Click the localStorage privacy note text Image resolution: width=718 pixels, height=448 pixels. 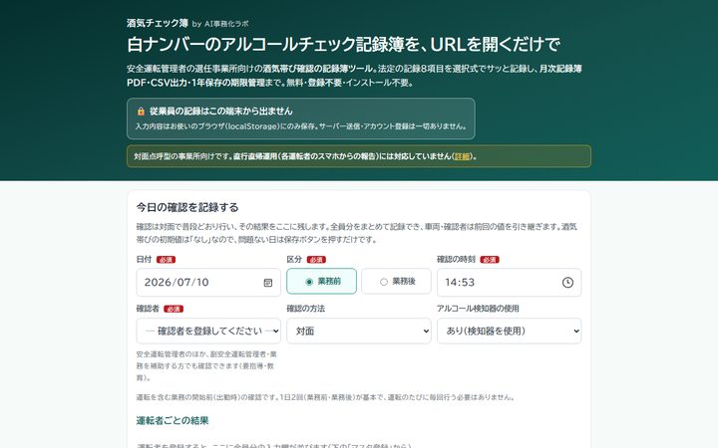coord(300,126)
